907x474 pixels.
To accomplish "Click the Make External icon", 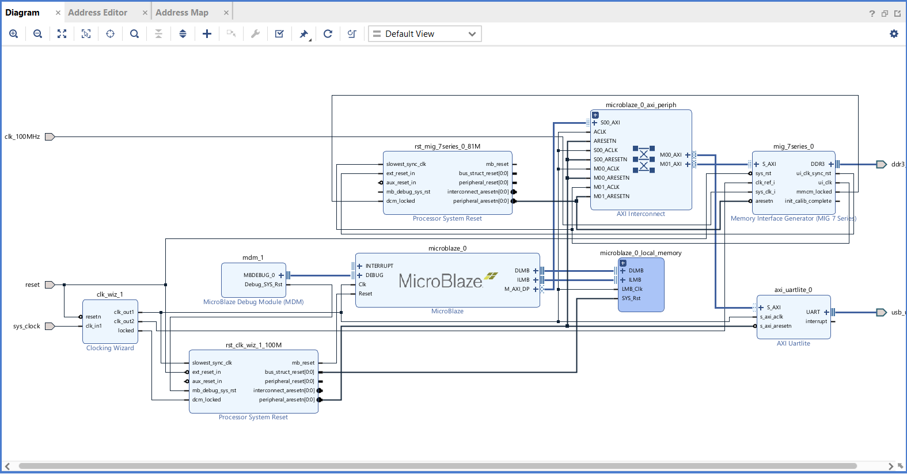I will (232, 34).
